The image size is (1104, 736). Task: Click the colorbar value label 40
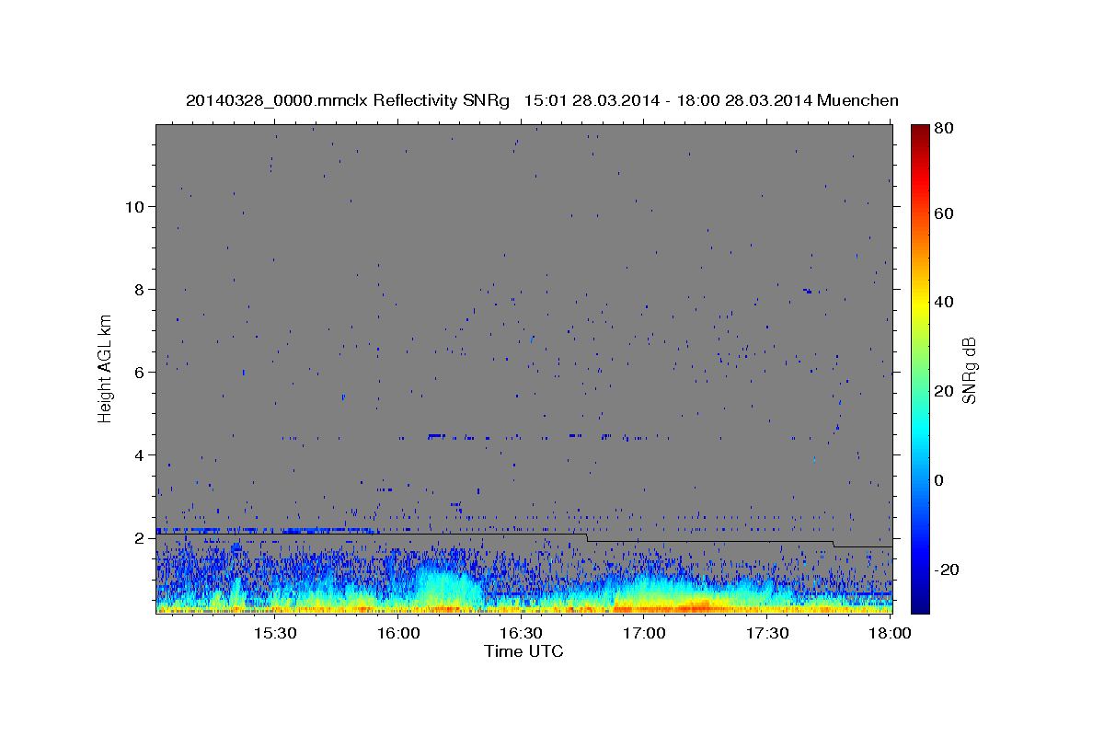coord(944,302)
